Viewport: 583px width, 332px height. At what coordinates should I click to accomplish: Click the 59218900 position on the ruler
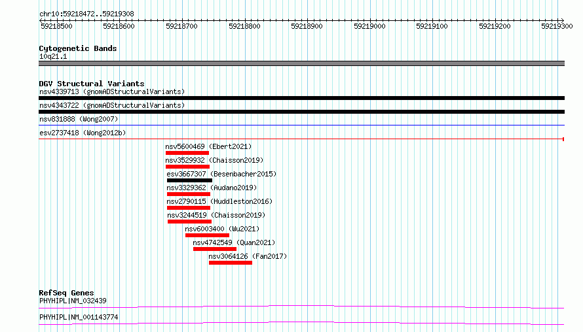(x=307, y=26)
